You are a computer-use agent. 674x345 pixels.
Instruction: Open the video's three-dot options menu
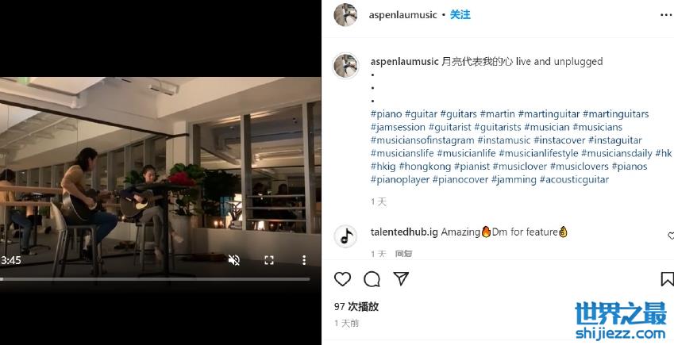[x=304, y=260]
